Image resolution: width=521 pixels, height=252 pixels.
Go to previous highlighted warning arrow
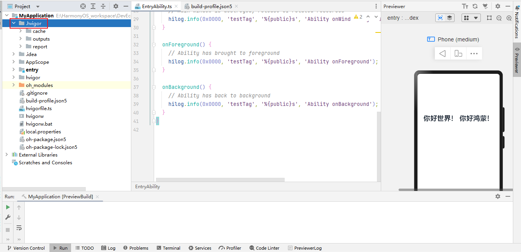pos(368,17)
